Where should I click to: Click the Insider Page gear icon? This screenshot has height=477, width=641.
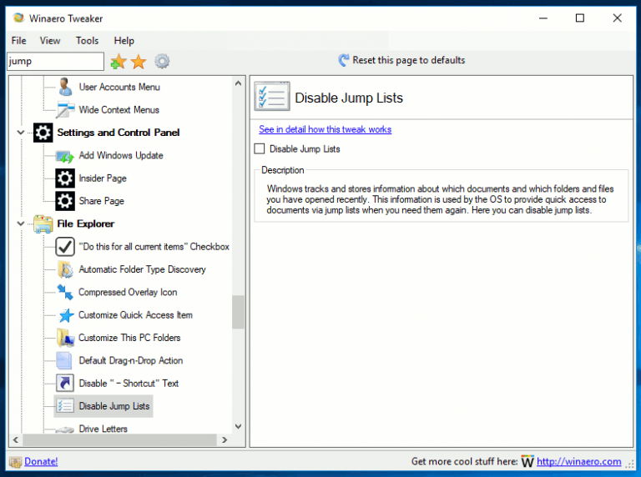coord(65,178)
